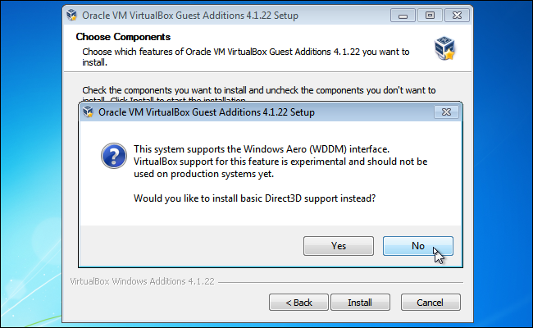
Task: Click the blue question mark icon
Action: click(114, 156)
